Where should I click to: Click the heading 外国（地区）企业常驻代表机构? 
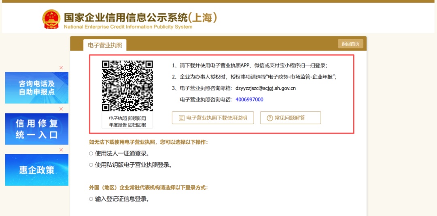148,188
